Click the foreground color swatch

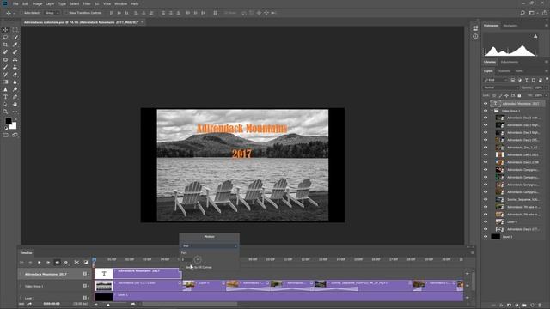9,121
